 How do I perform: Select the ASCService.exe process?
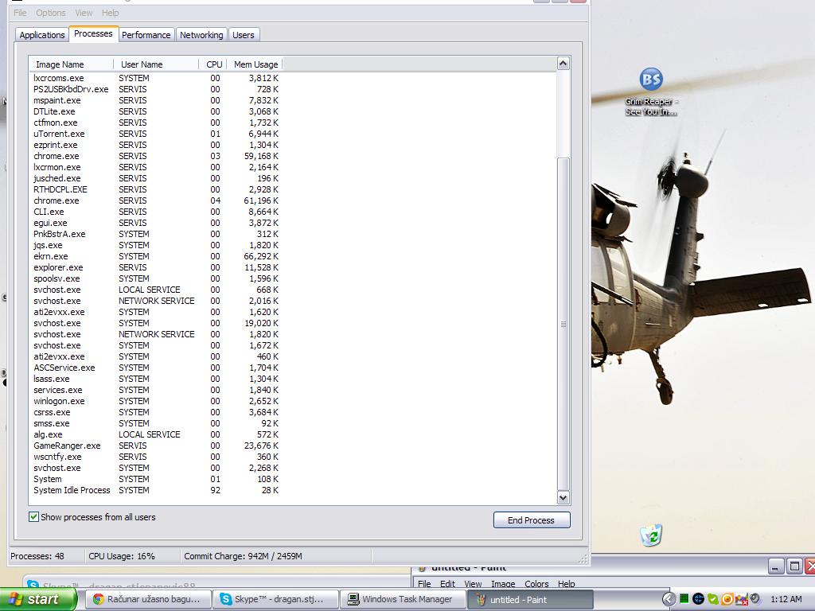(x=156, y=368)
